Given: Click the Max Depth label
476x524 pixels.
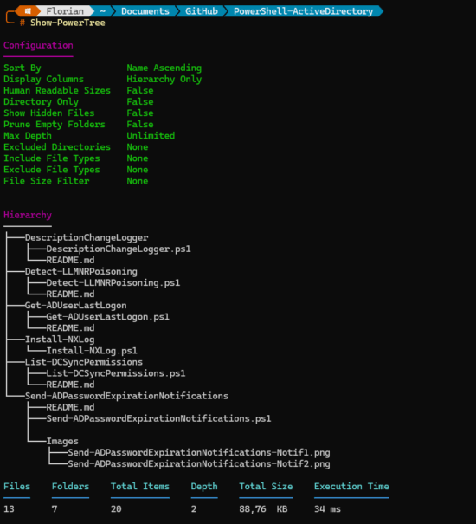Looking at the screenshot, I should pos(28,136).
